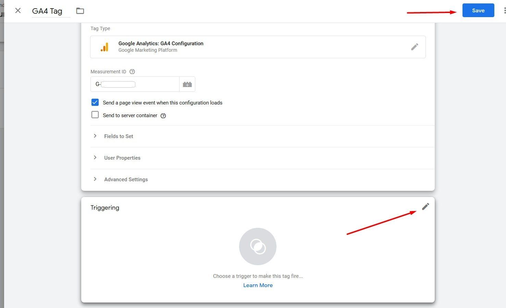Edit the GA4 Tag name field

click(51, 11)
